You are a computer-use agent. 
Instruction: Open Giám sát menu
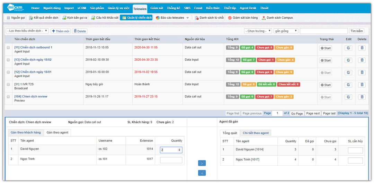pyautogui.click(x=157, y=8)
